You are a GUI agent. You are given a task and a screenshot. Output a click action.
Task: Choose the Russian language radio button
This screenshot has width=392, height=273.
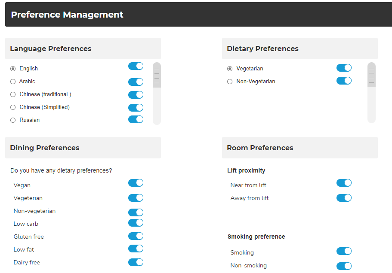13,120
